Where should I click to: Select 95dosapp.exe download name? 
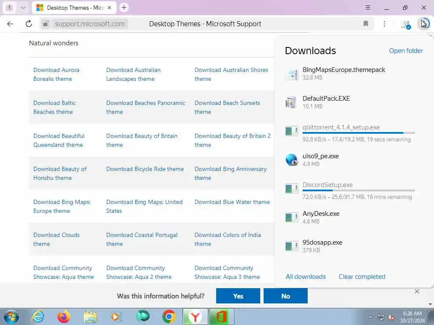click(322, 242)
